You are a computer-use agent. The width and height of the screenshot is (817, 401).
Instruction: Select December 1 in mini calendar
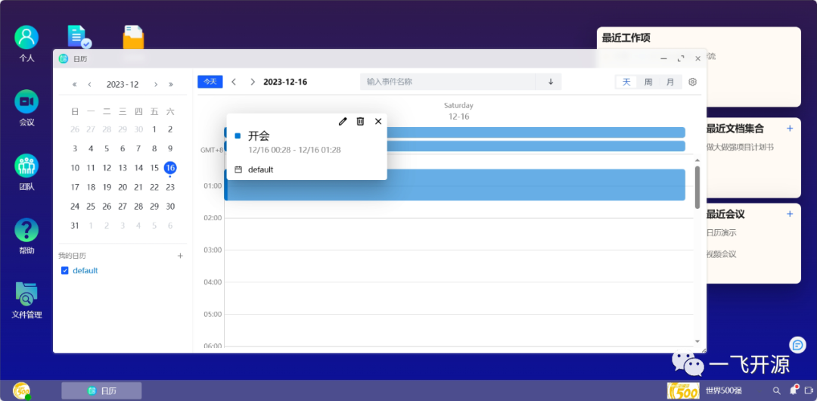pos(154,129)
